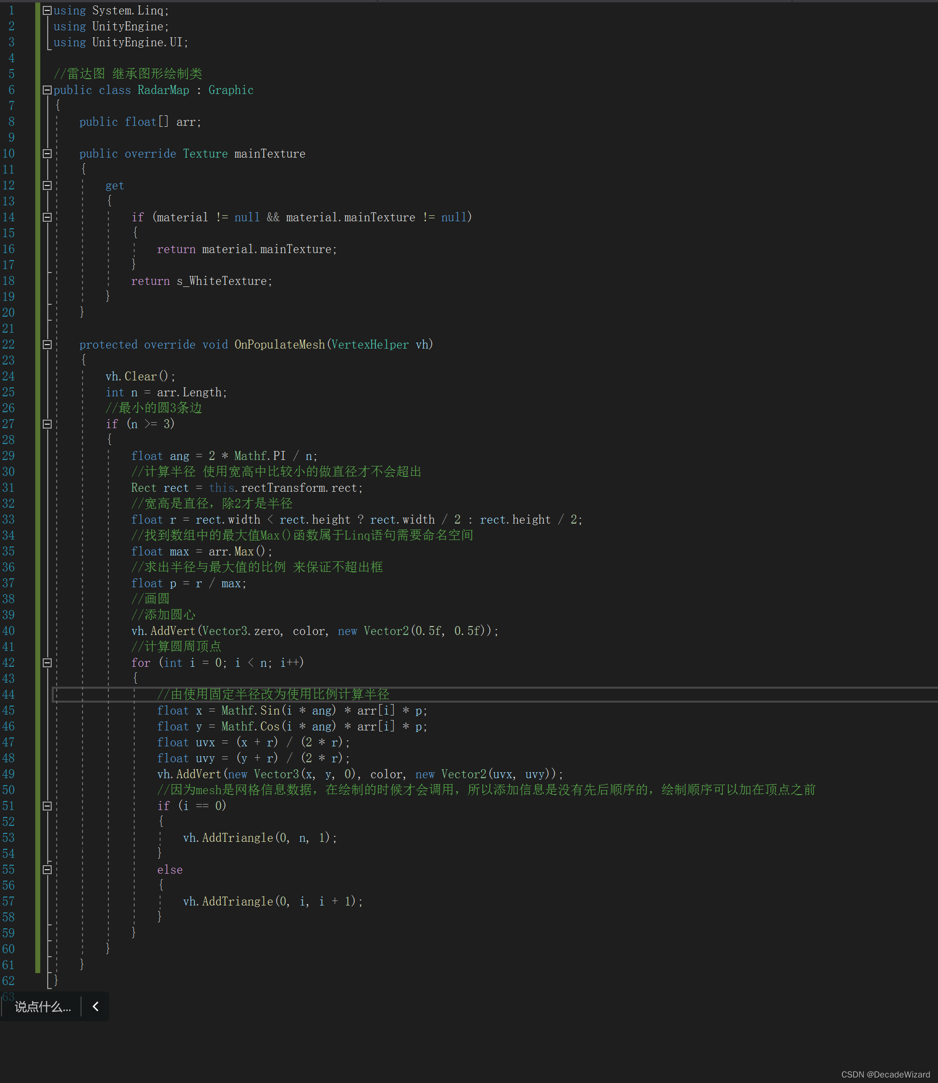The image size is (938, 1083).
Task: Click arr.Max() call on line 35
Action: click(x=238, y=551)
